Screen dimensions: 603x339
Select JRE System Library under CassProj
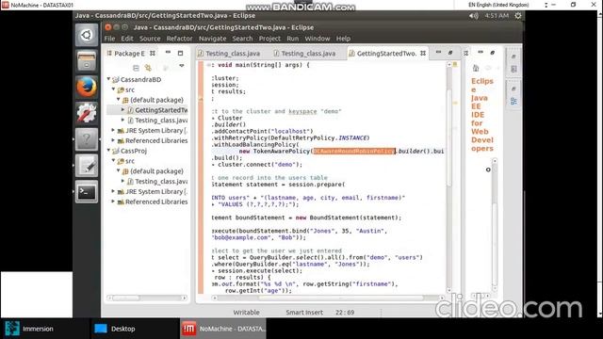156,191
